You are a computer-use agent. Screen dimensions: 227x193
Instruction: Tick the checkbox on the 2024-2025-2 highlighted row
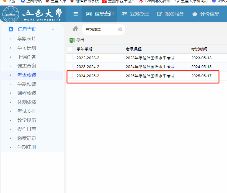point(71,76)
